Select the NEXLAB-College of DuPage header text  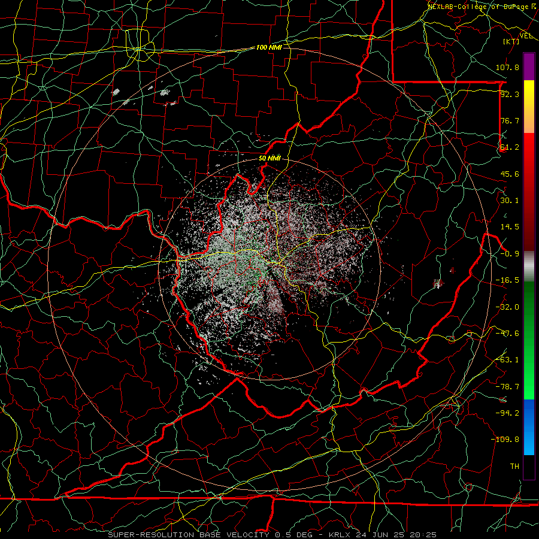pos(480,7)
